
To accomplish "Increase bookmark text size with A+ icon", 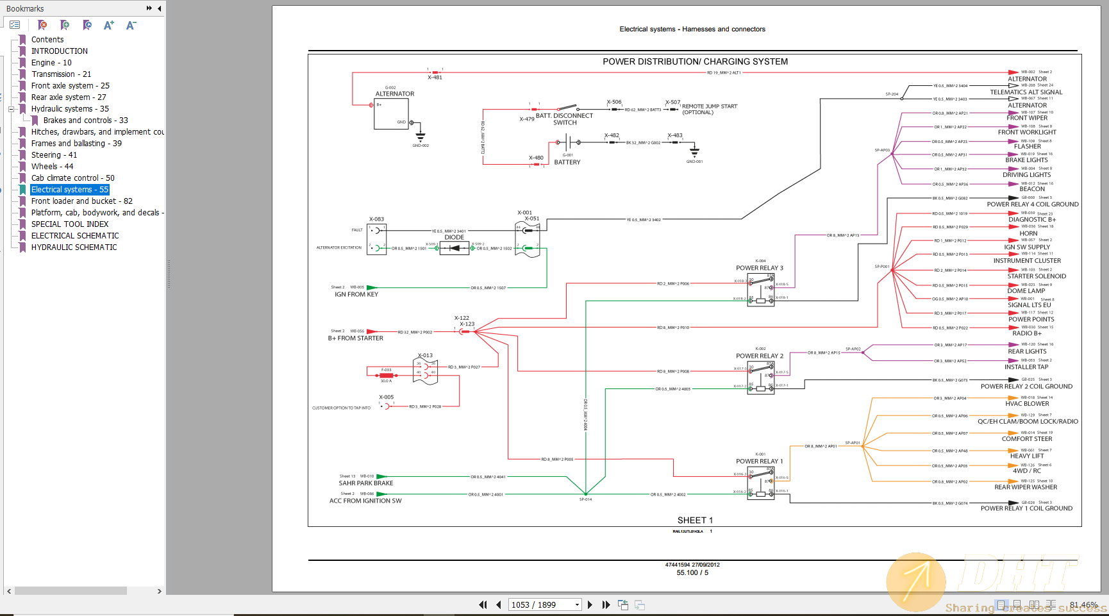I will 109,25.
